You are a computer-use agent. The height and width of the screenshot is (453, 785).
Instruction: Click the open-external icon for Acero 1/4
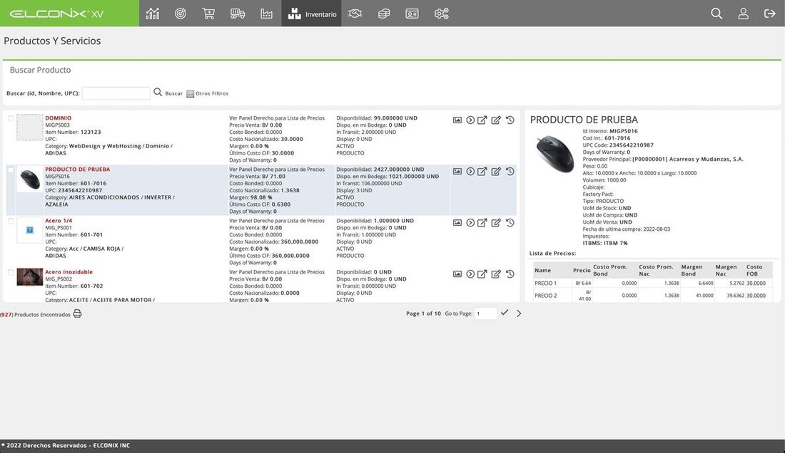pyautogui.click(x=482, y=223)
